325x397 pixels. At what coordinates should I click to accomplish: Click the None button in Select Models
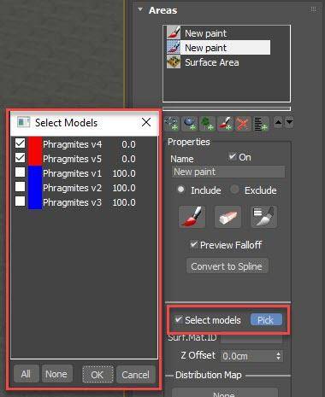pos(56,374)
